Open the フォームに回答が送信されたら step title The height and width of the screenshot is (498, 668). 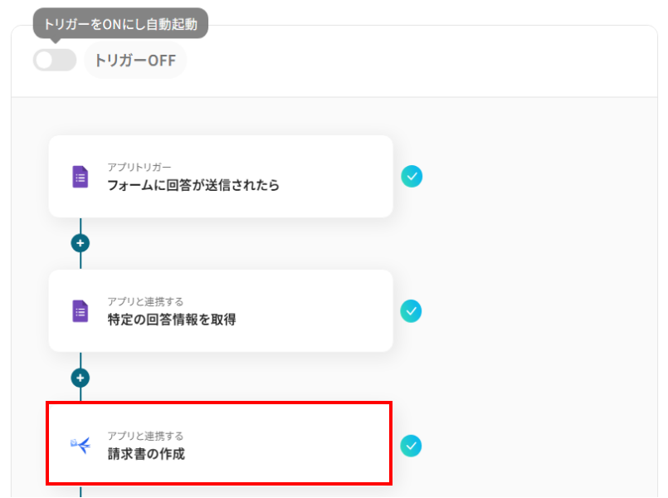click(x=193, y=185)
